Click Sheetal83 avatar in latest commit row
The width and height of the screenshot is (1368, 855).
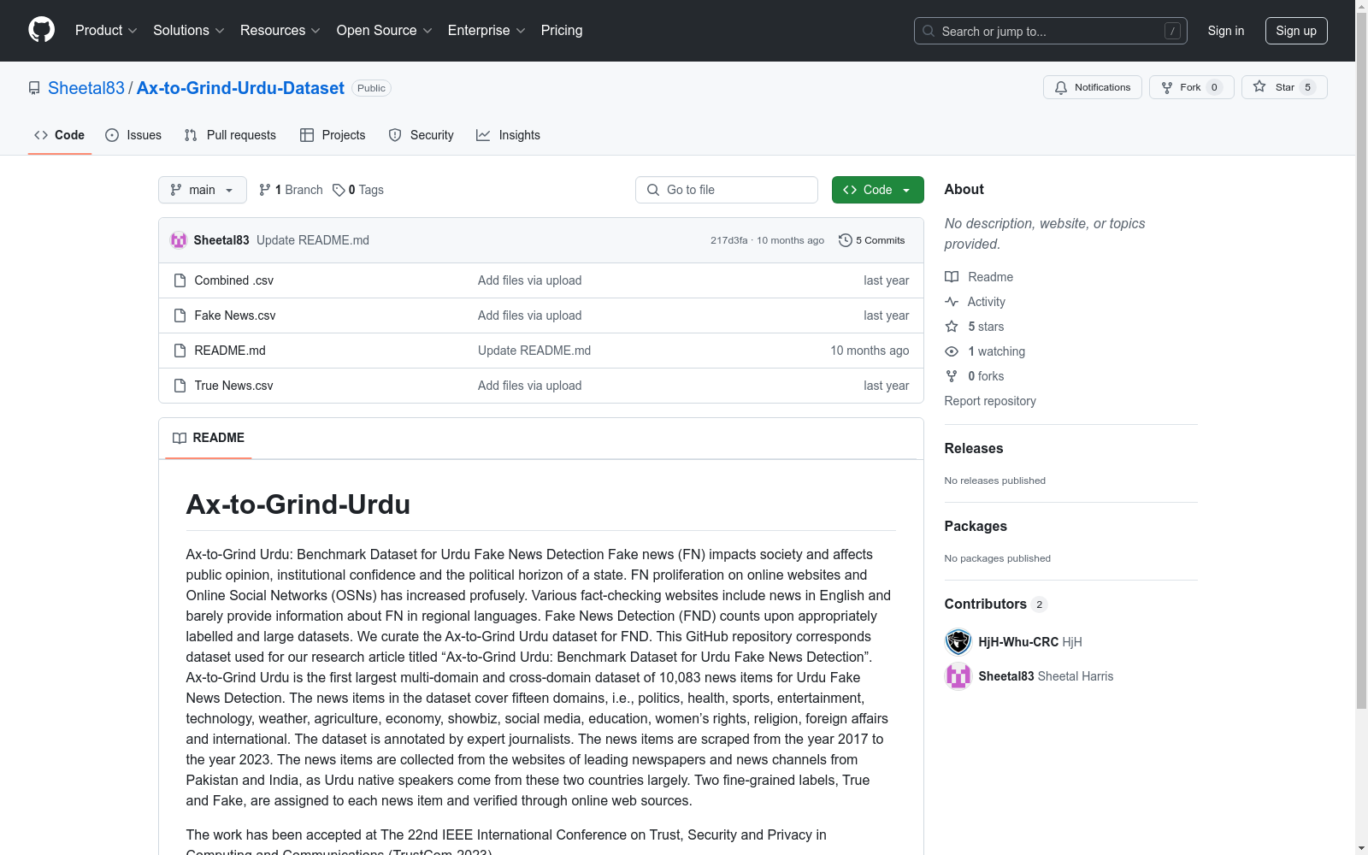click(x=179, y=240)
